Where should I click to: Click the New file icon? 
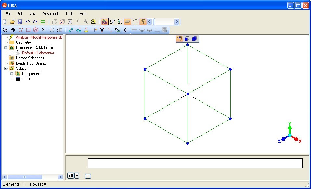[x=5, y=22]
